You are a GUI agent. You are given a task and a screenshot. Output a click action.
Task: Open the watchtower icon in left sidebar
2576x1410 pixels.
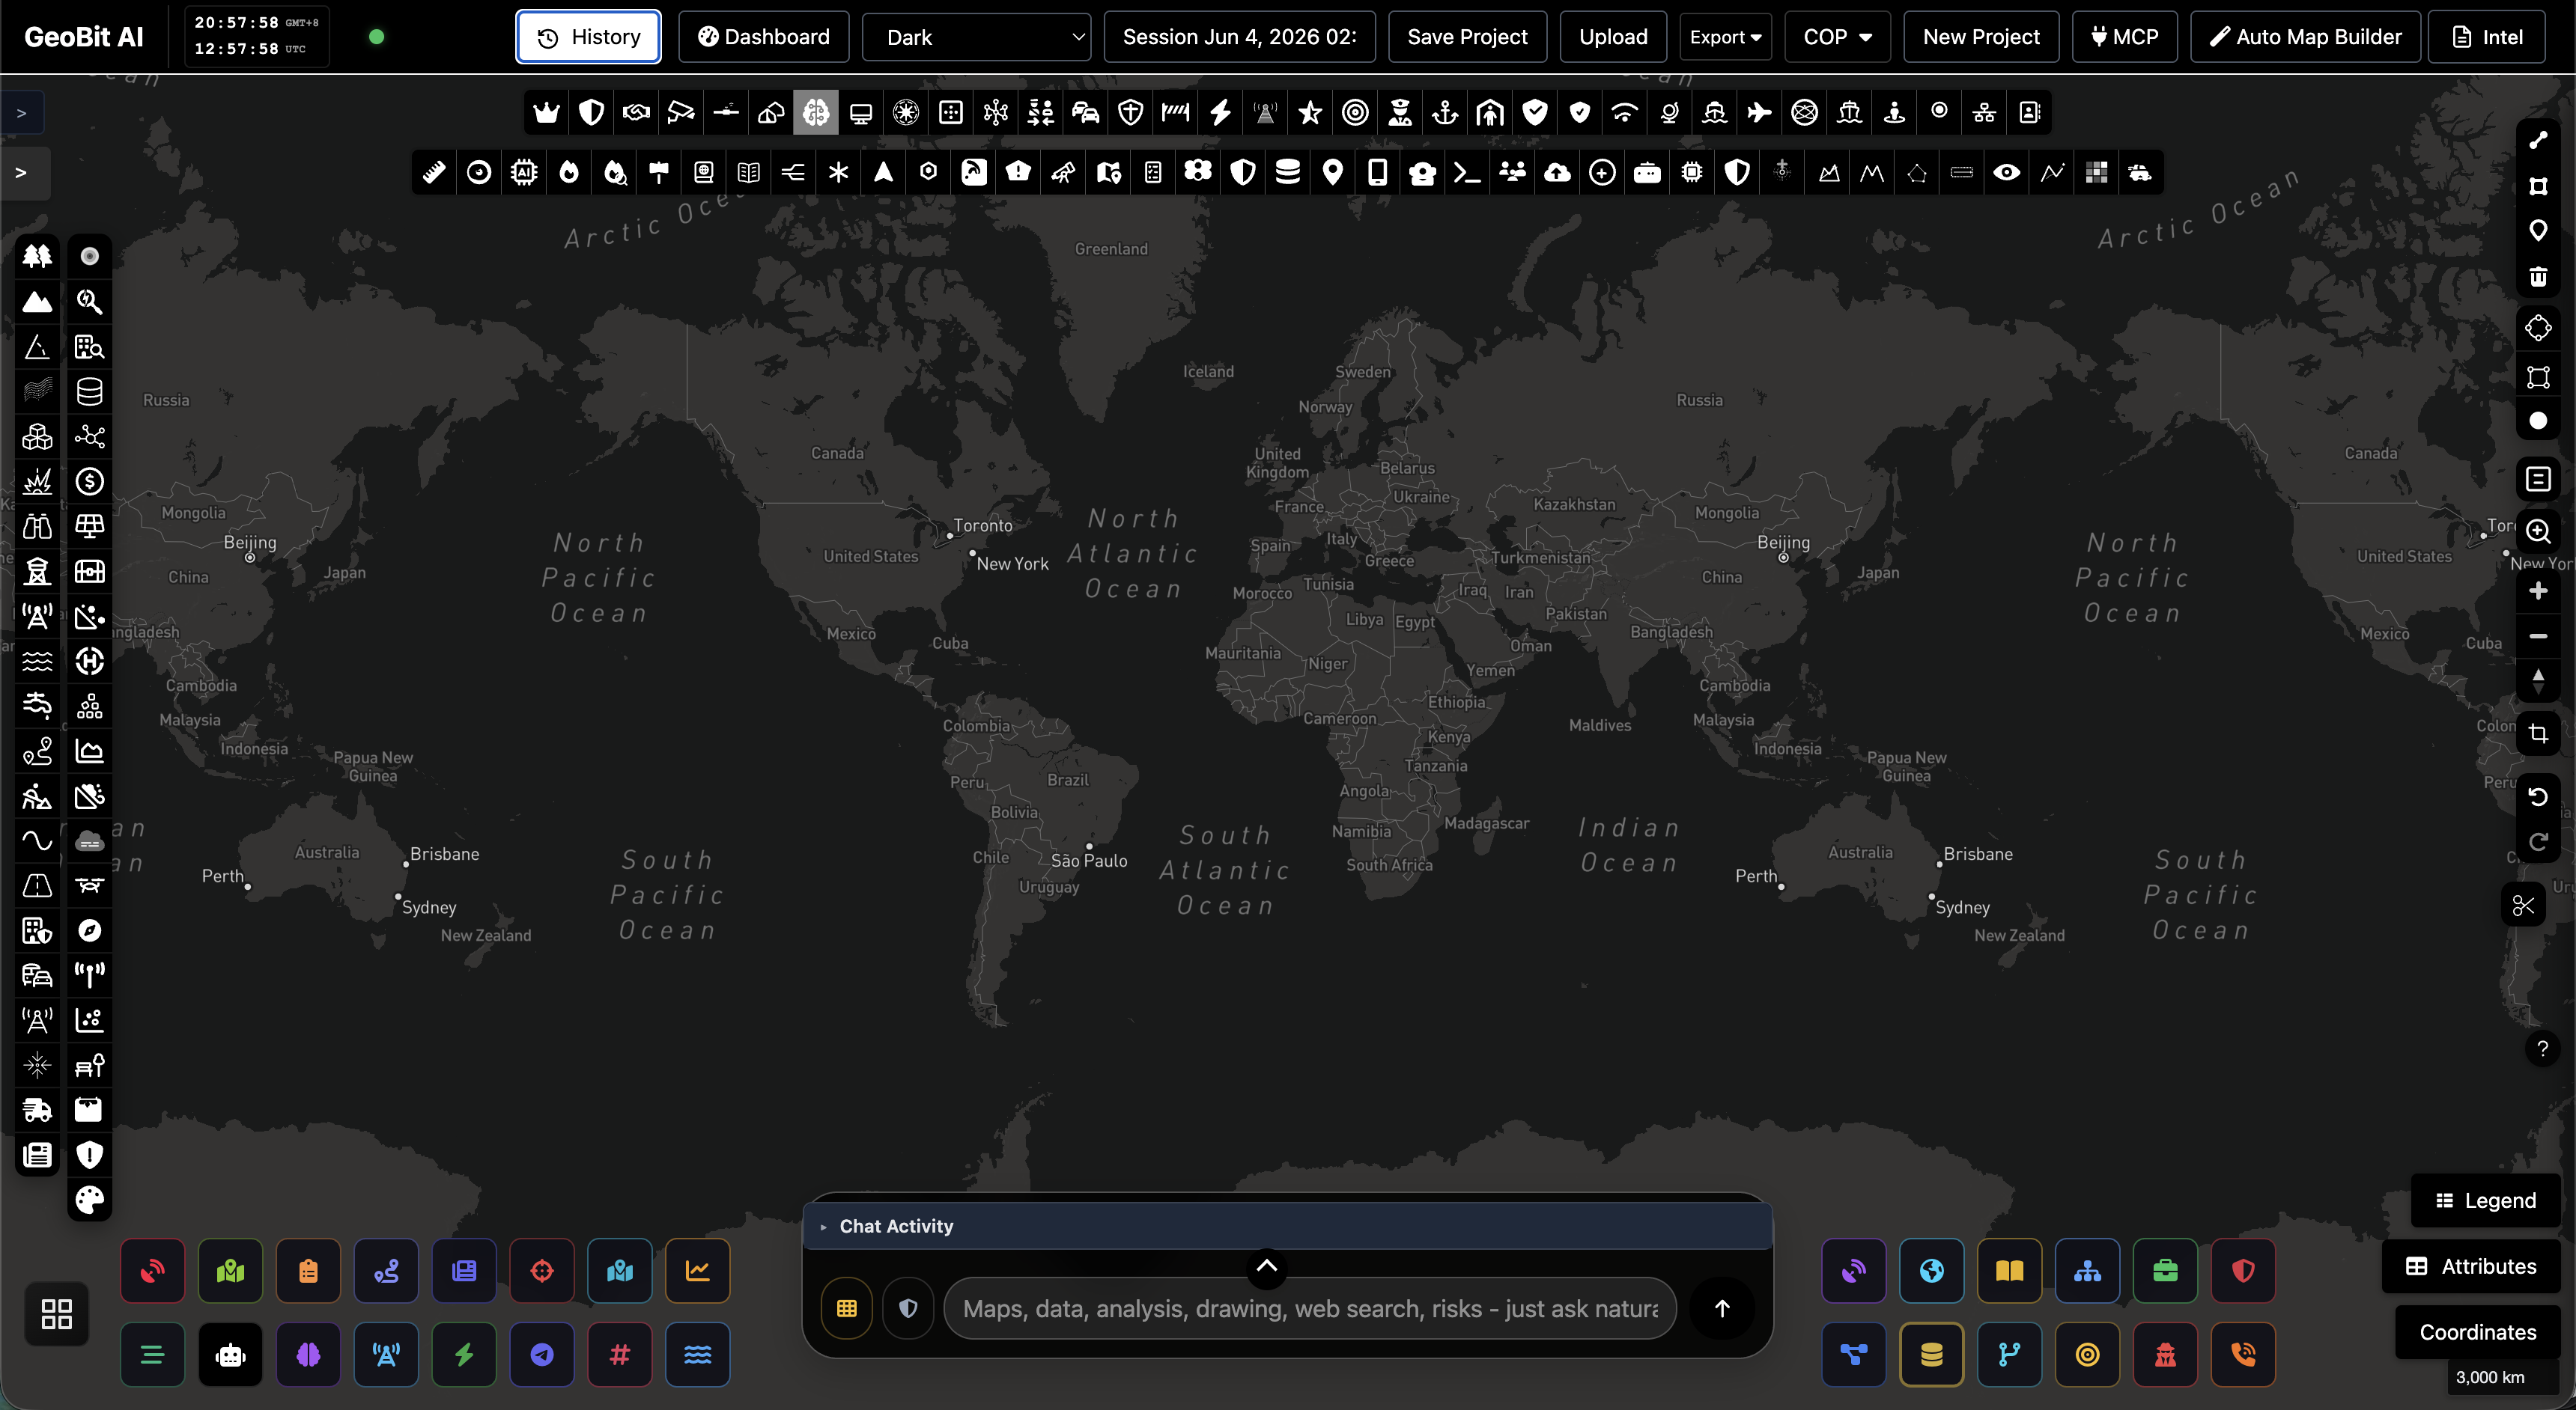pos(37,570)
